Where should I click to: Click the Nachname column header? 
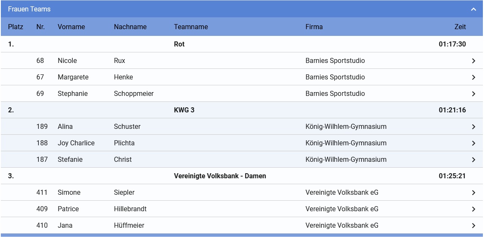(x=130, y=27)
